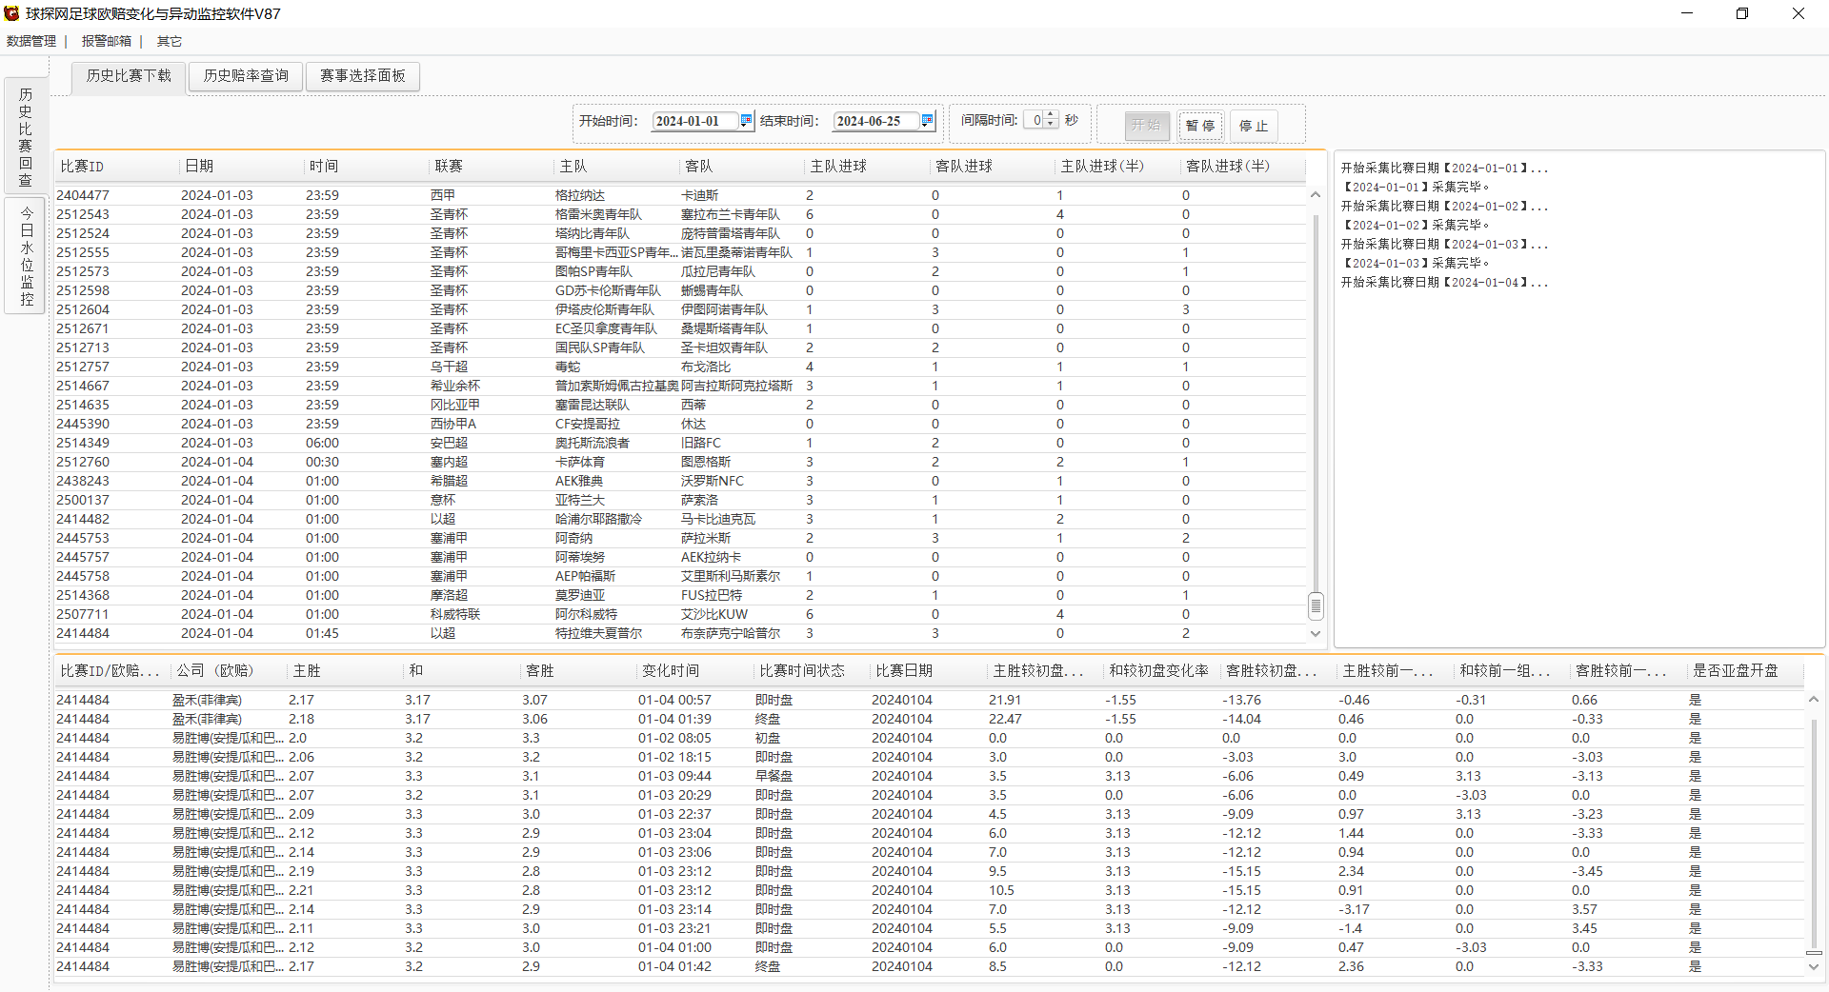1829x992 pixels.
Task: Increase the interval seconds stepper
Action: 1051,115
